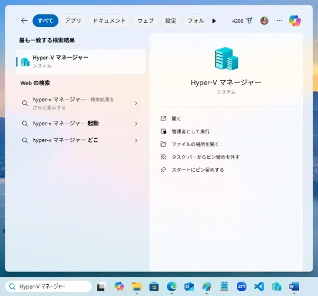Click pin icon beside スタートにピン留めする
Viewport: 318px width, 296px height.
163,170
